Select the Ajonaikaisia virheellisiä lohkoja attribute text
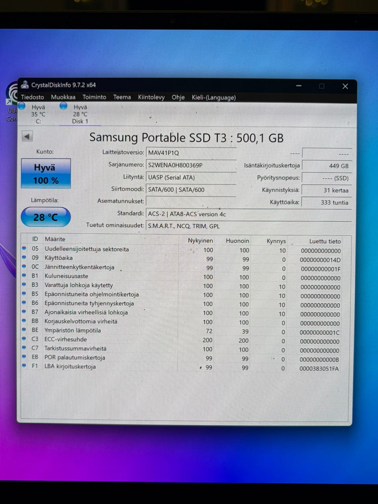The image size is (378, 504). click(x=86, y=312)
